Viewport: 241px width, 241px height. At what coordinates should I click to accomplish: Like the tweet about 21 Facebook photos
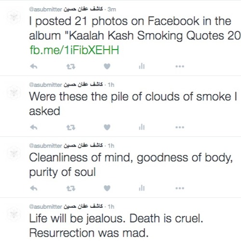(107, 66)
